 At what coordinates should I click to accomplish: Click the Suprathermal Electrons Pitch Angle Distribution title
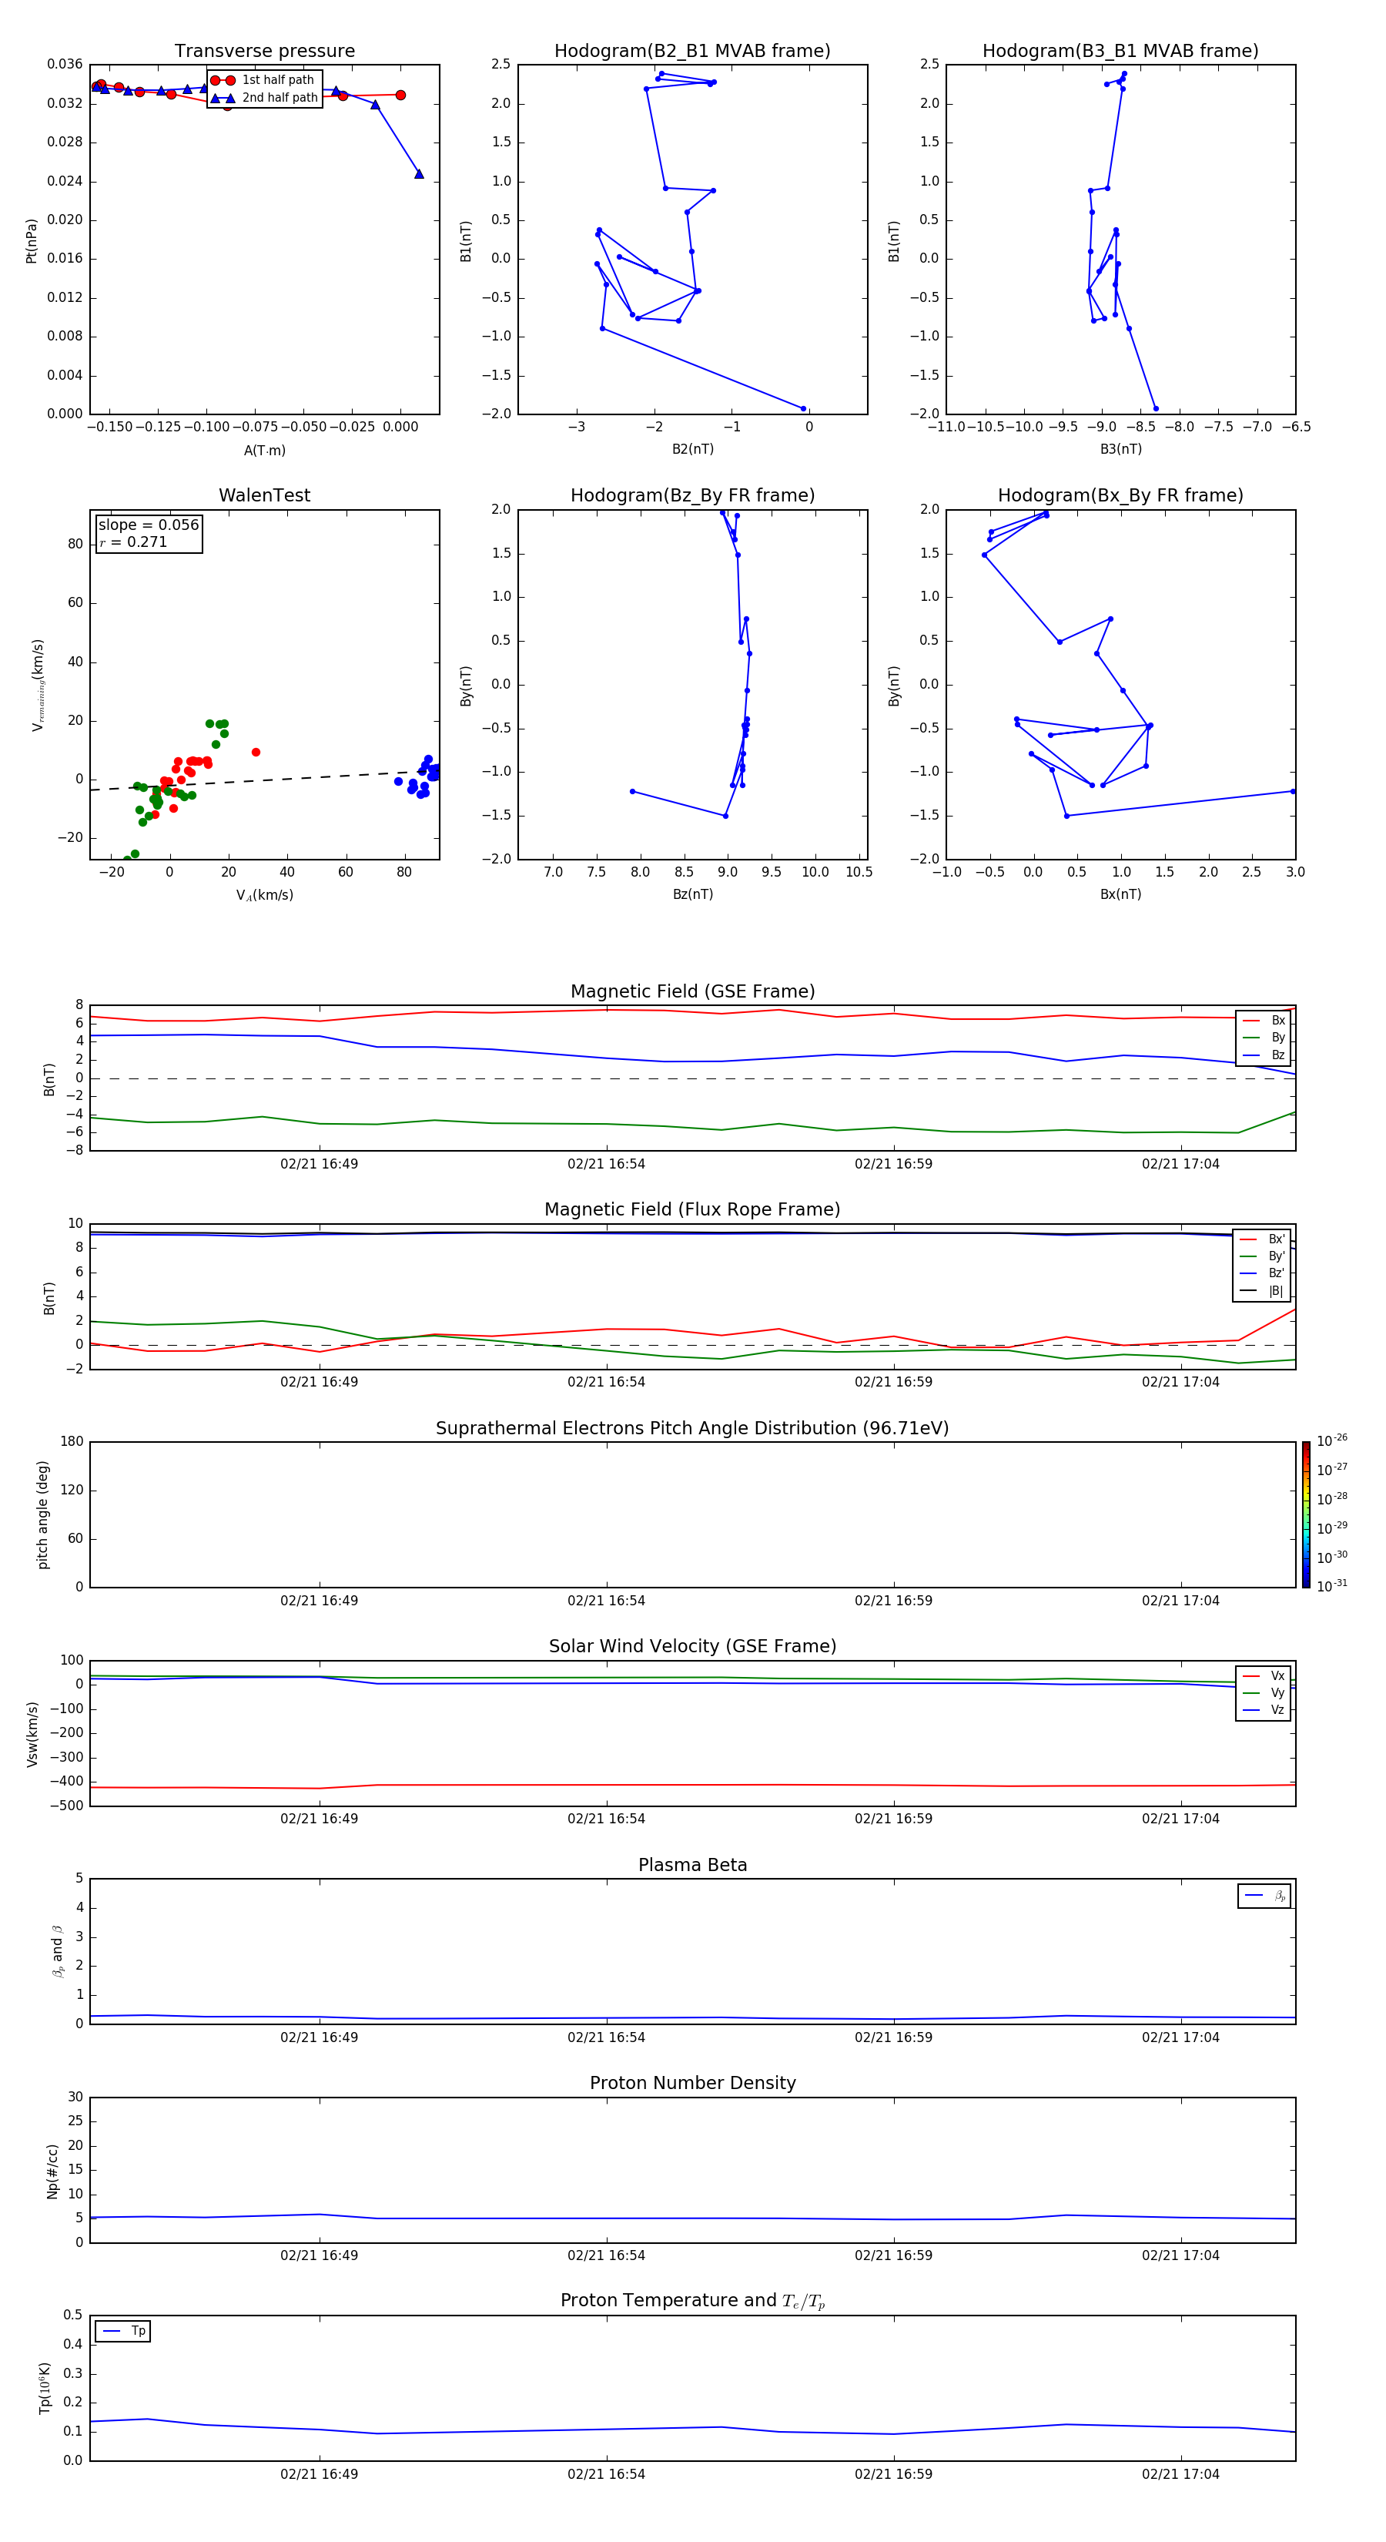tap(692, 1429)
